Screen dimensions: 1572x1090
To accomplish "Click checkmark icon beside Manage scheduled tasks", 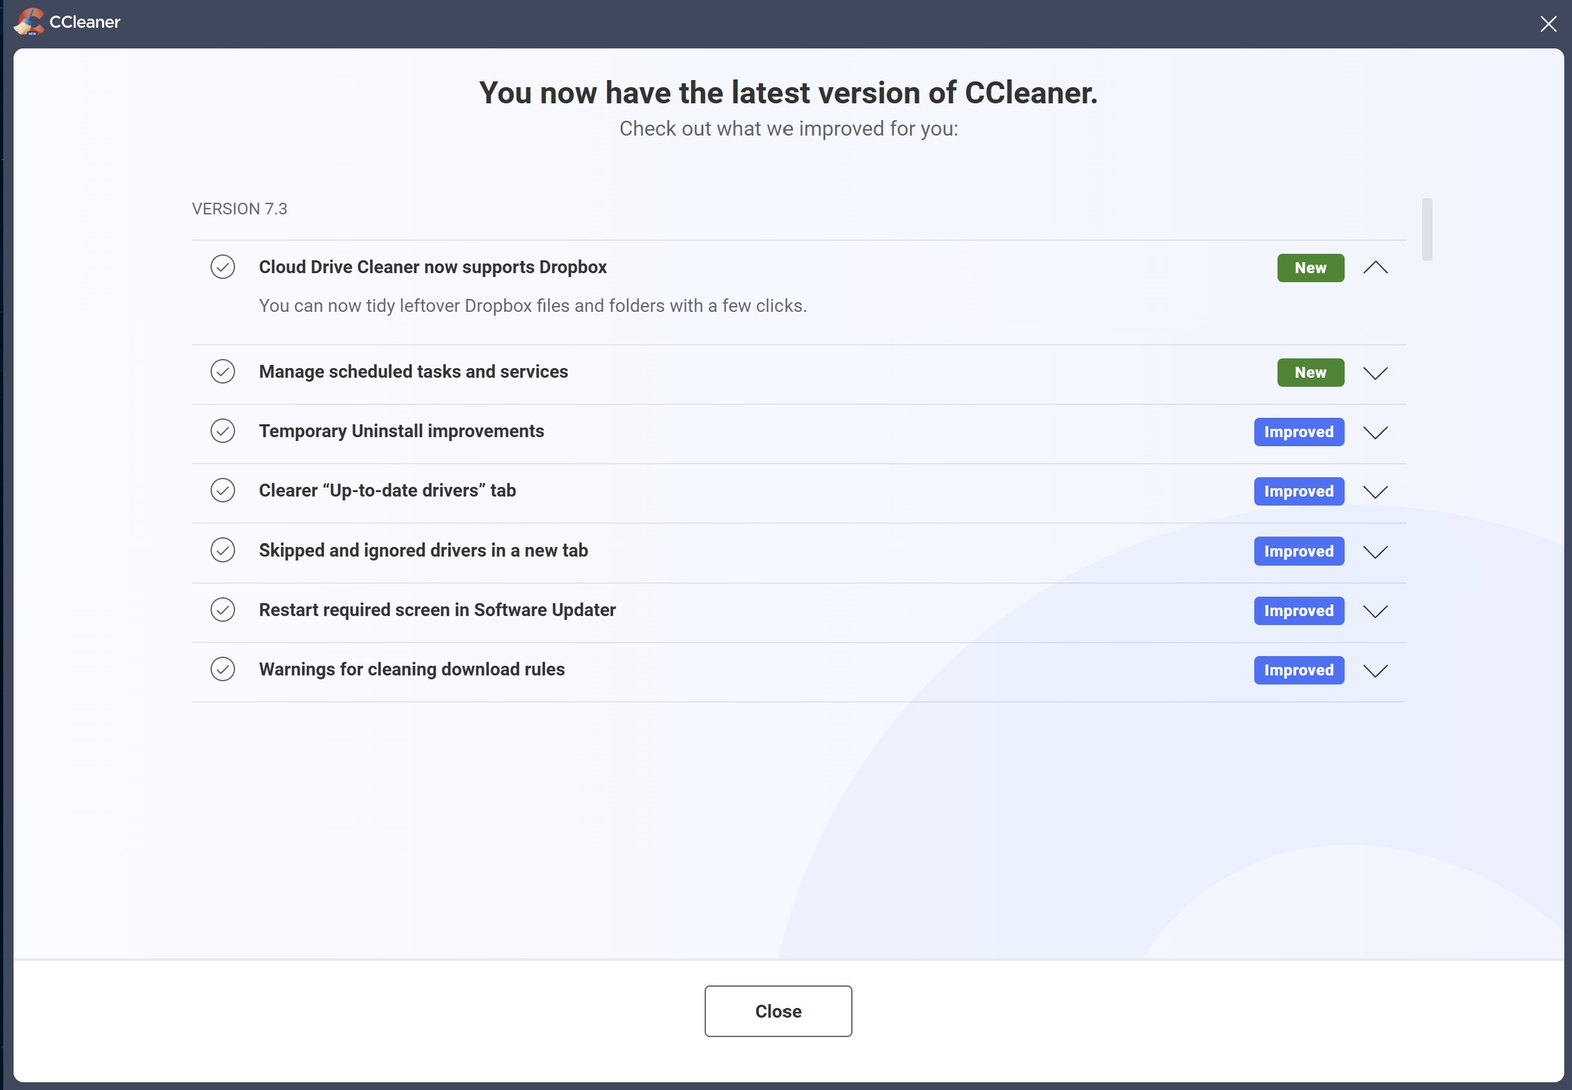I will click(x=223, y=371).
